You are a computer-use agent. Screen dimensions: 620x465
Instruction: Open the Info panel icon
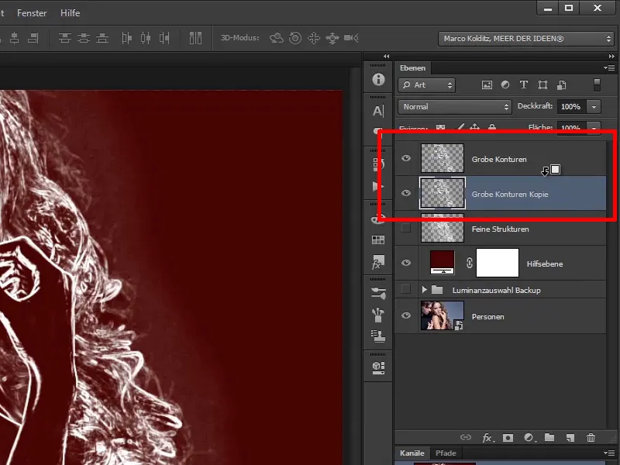pyautogui.click(x=378, y=80)
